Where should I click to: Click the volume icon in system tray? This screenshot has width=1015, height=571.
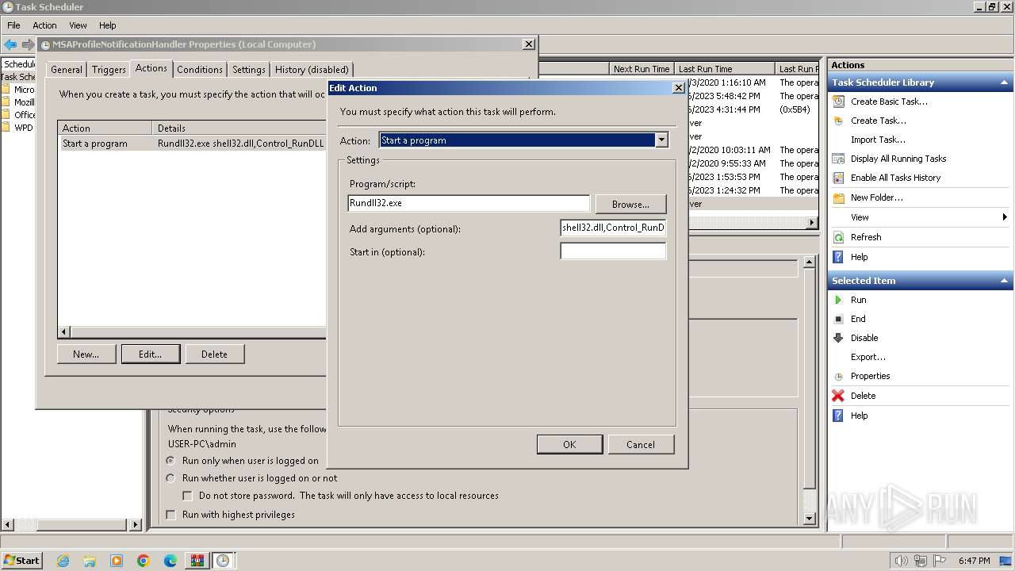pos(902,561)
